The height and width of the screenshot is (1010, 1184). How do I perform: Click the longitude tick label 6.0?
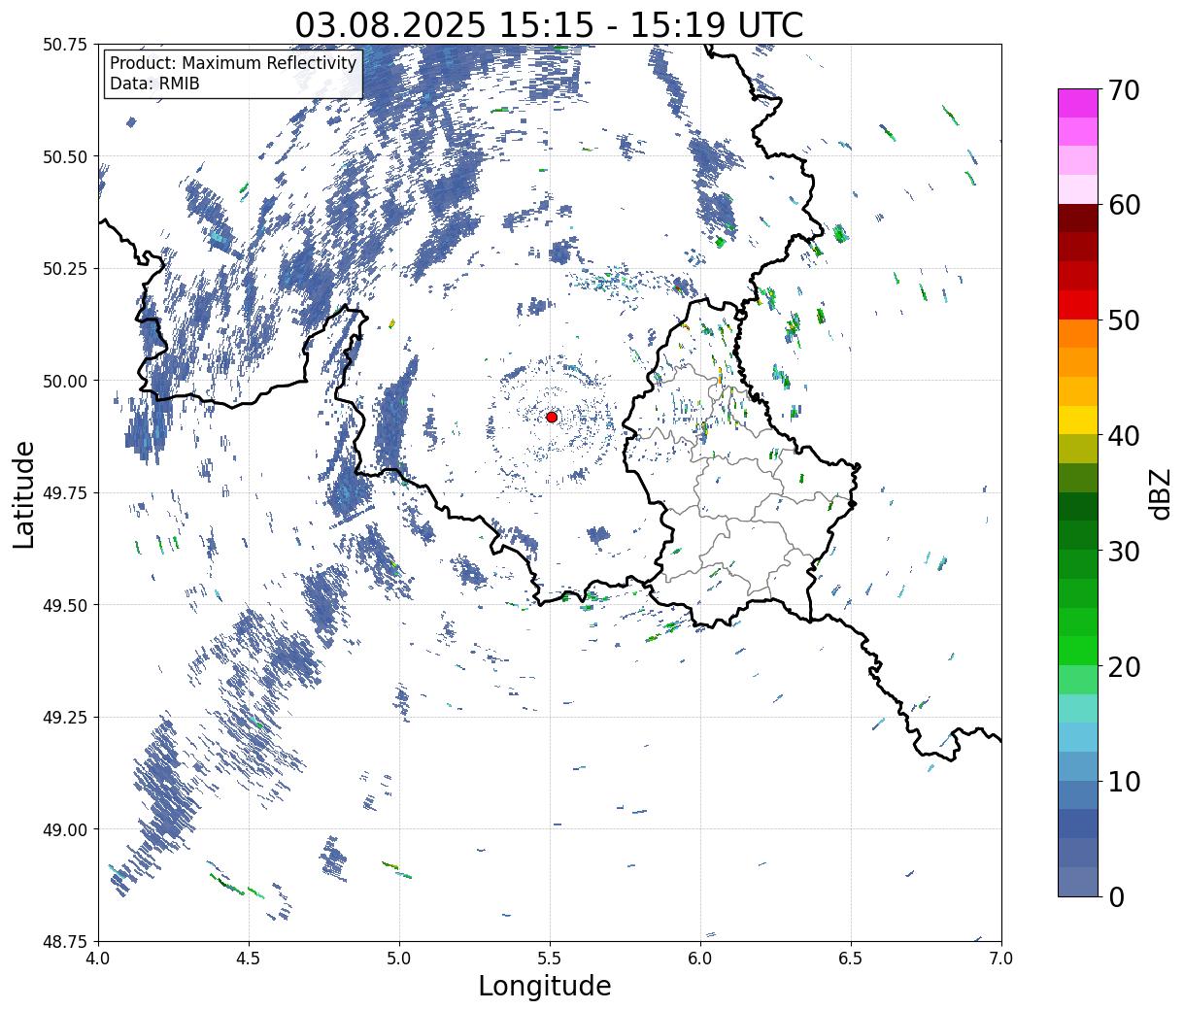click(700, 959)
